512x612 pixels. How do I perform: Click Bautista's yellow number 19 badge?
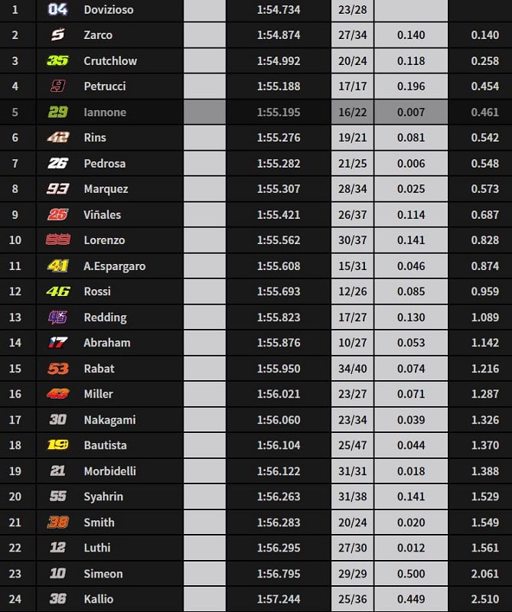point(57,445)
